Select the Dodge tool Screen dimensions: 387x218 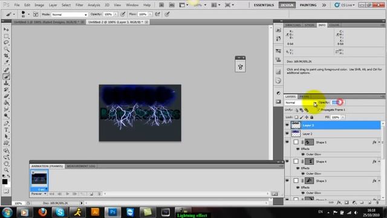(6, 116)
